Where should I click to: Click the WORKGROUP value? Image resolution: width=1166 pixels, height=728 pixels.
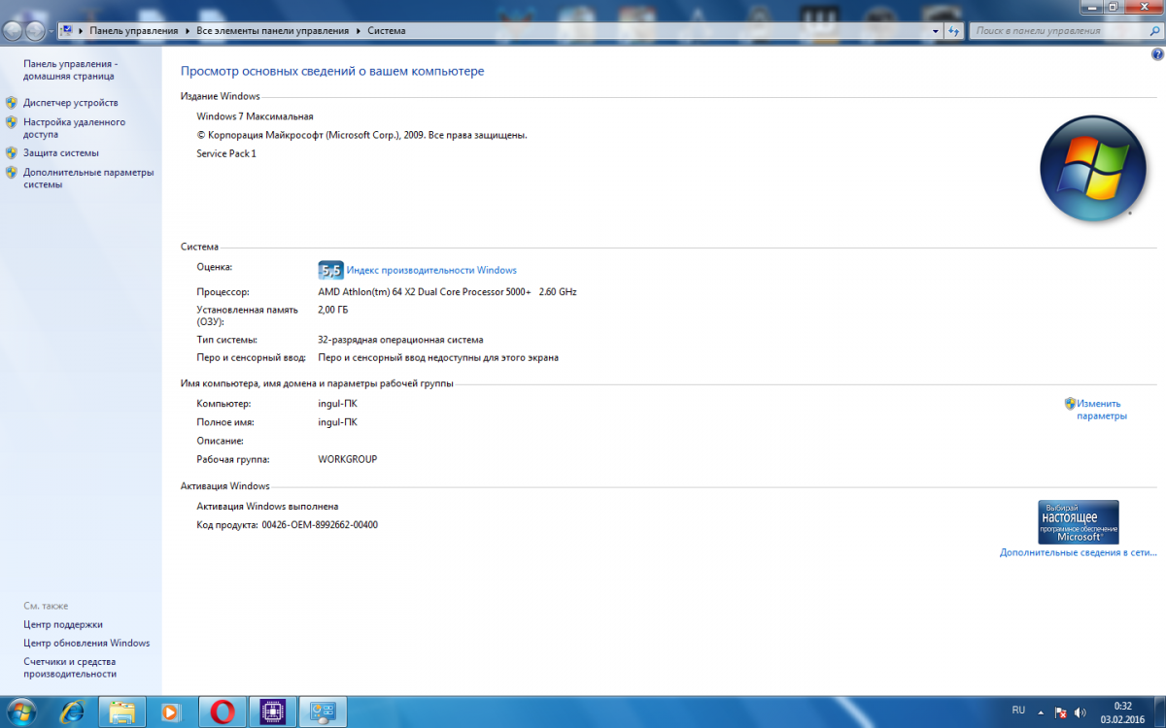coord(348,459)
